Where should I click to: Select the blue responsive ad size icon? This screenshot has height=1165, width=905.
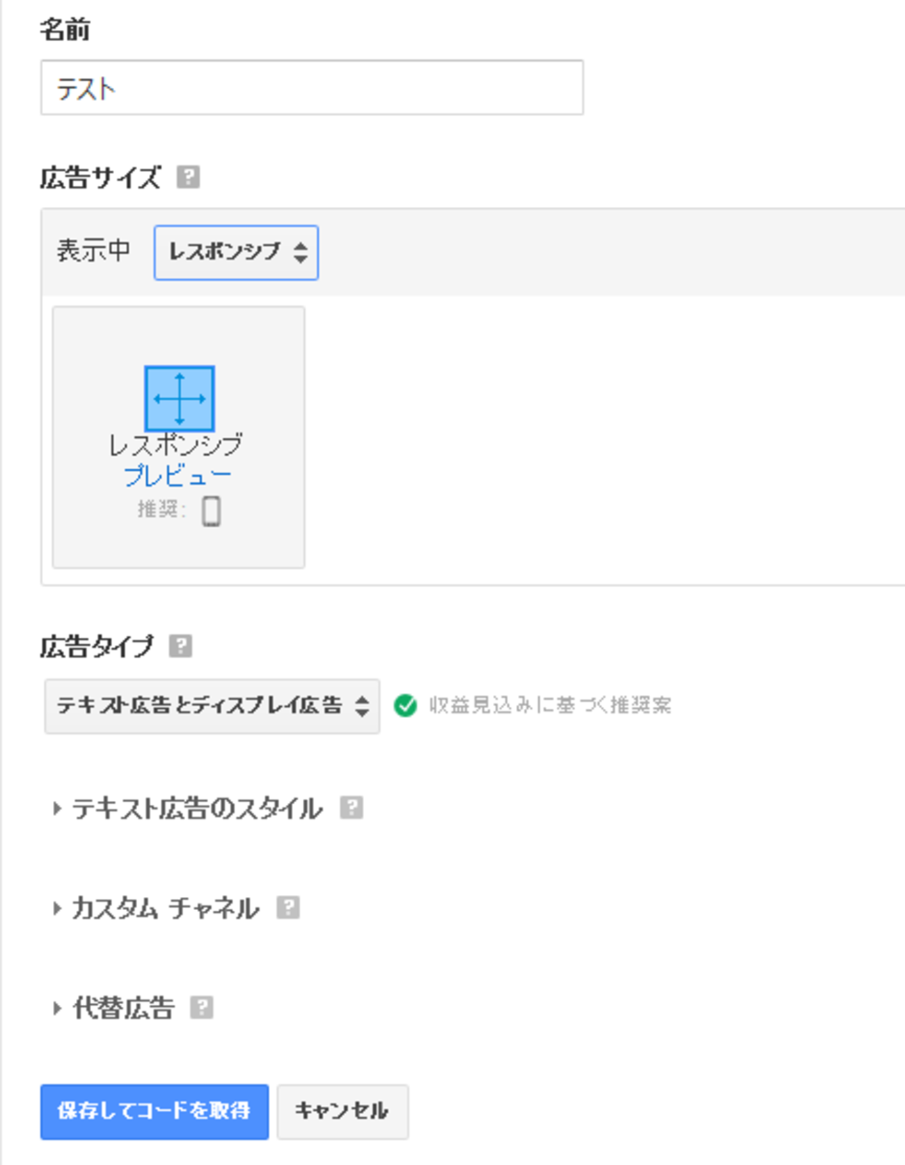180,398
